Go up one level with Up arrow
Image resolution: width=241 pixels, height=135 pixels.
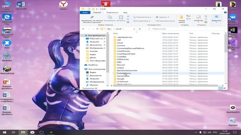pyautogui.click(x=97, y=29)
